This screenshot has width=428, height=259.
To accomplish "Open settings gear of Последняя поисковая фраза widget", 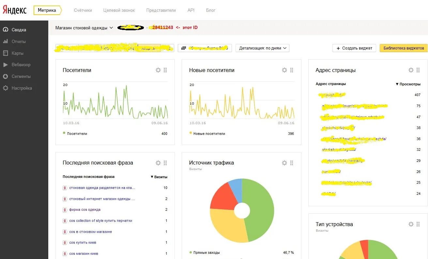I will point(158,163).
